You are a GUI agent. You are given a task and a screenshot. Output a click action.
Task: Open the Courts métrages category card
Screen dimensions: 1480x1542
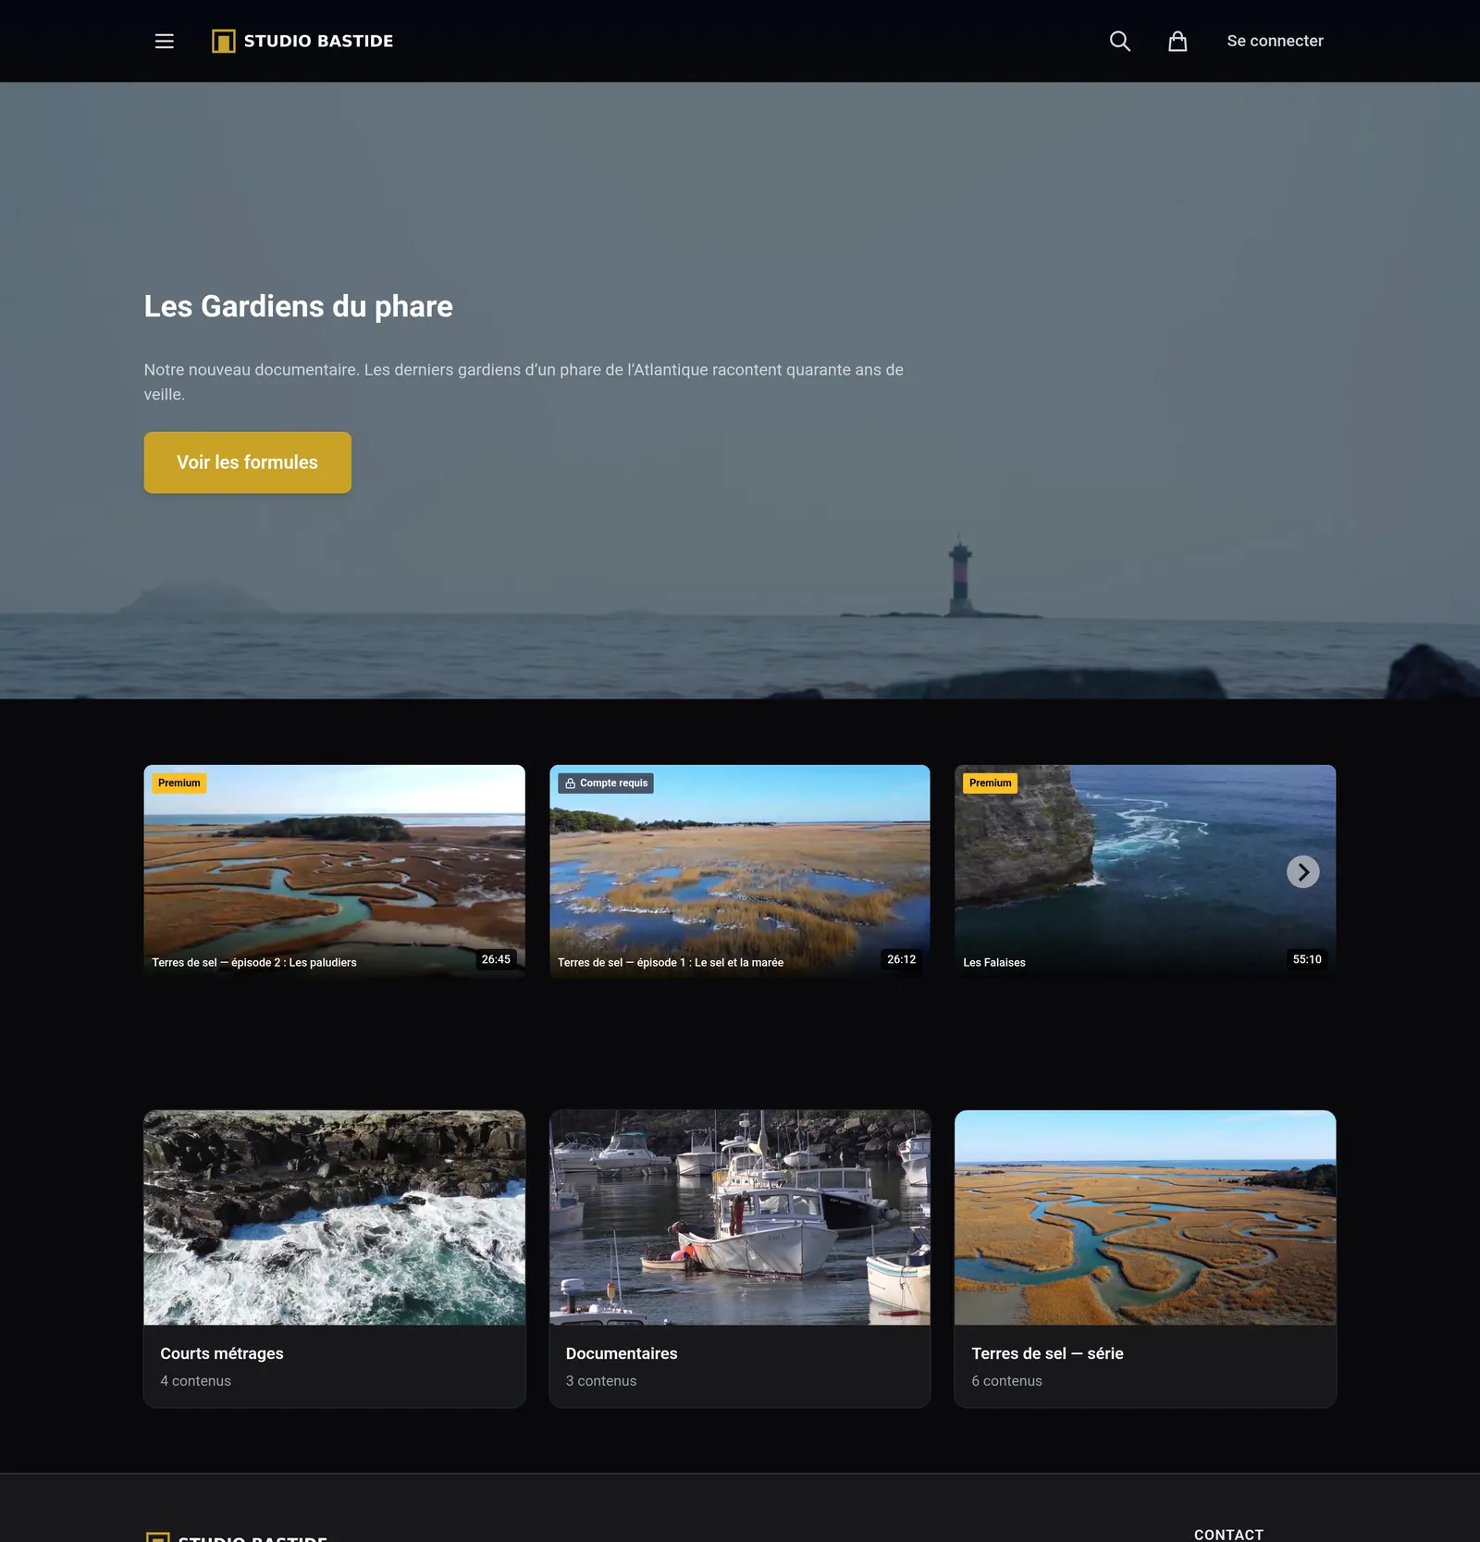tap(334, 1258)
